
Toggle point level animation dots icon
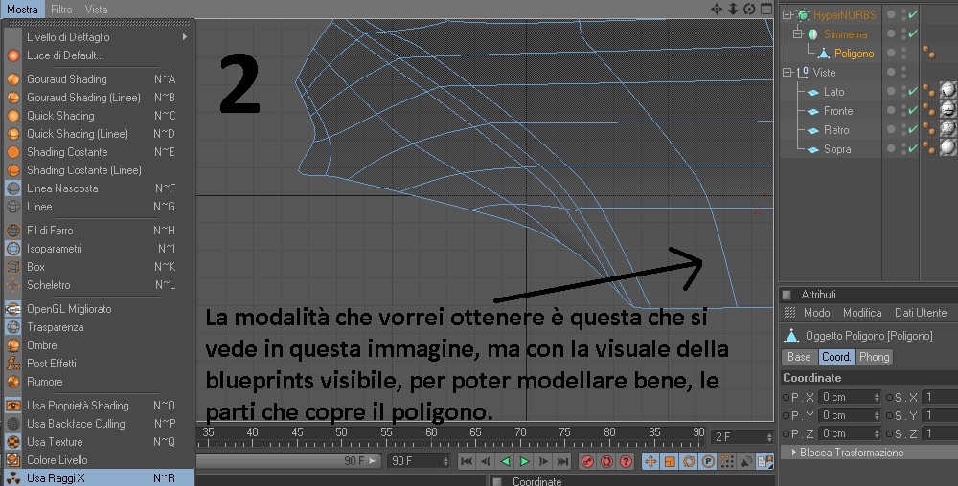tap(726, 461)
